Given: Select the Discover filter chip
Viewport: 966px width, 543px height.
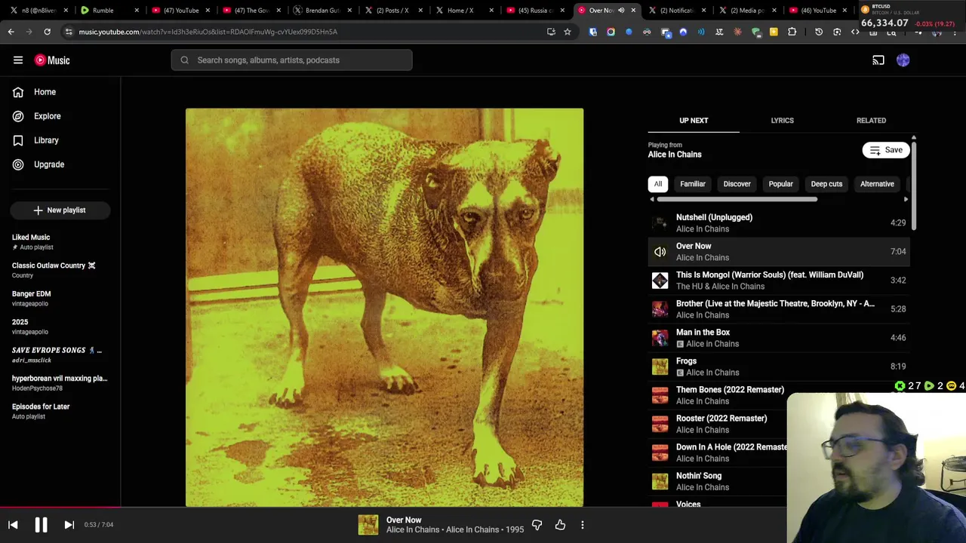Looking at the screenshot, I should 737,184.
